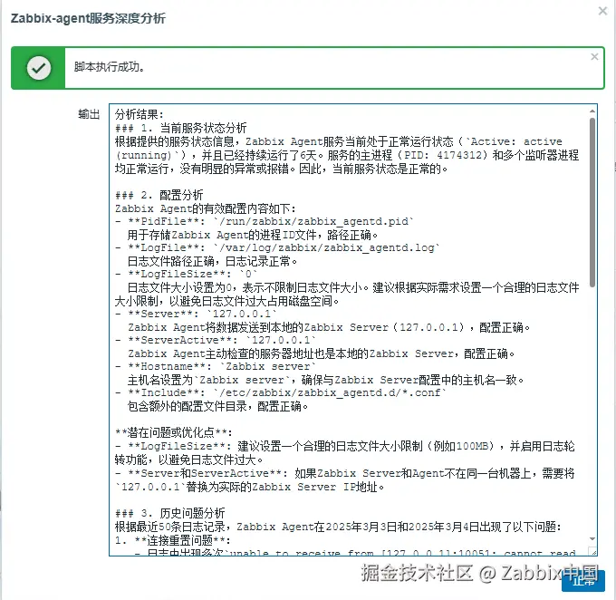Screen dimensions: 616x600
Task: Click the output textarea scrollbar thumb
Action: [592, 202]
